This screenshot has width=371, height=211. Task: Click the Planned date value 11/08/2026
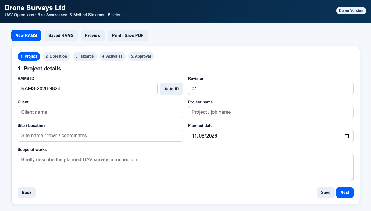(x=205, y=136)
